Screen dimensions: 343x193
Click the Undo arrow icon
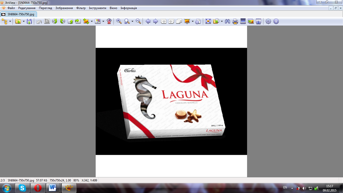[x=39, y=21]
